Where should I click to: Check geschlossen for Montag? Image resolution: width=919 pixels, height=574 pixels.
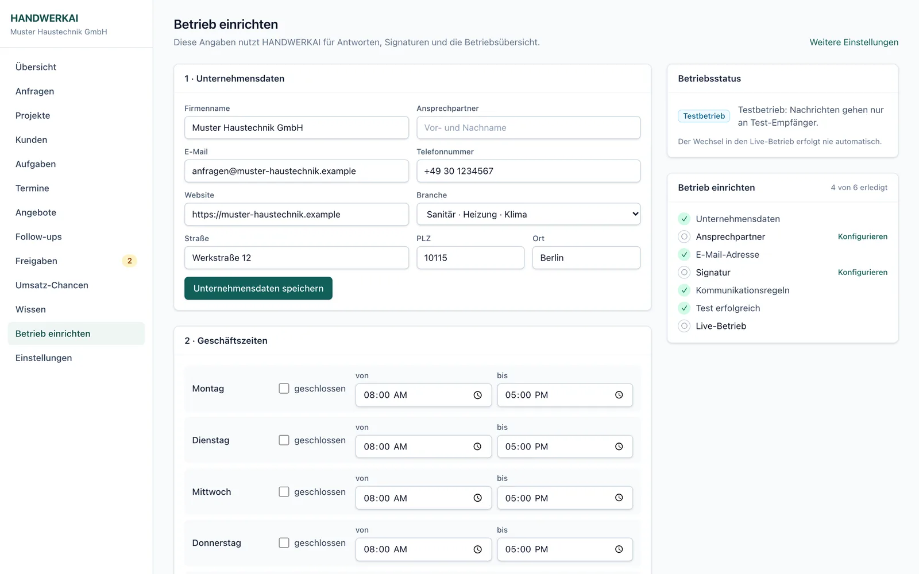pos(284,389)
